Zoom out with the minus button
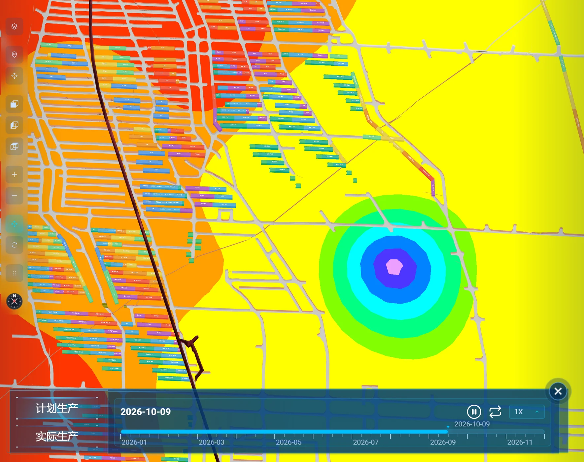The width and height of the screenshot is (584, 462). tap(14, 196)
